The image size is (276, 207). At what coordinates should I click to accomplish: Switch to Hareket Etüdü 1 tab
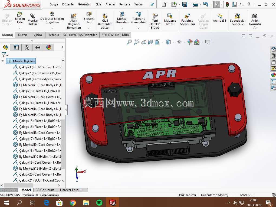(71, 190)
